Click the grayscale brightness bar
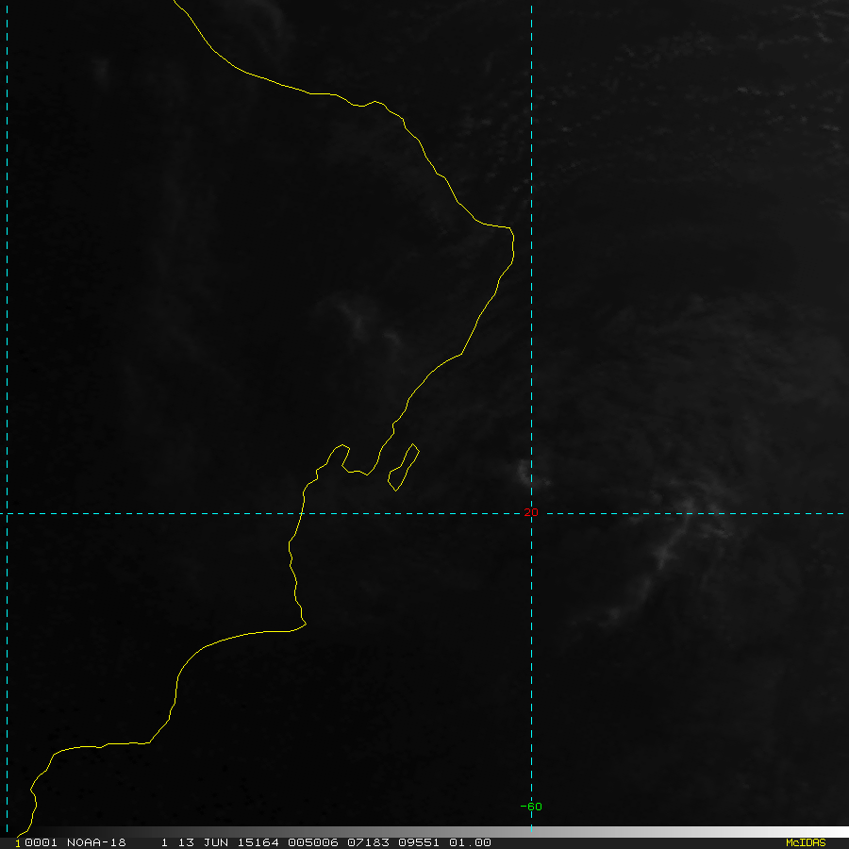849x849 pixels. point(424,832)
